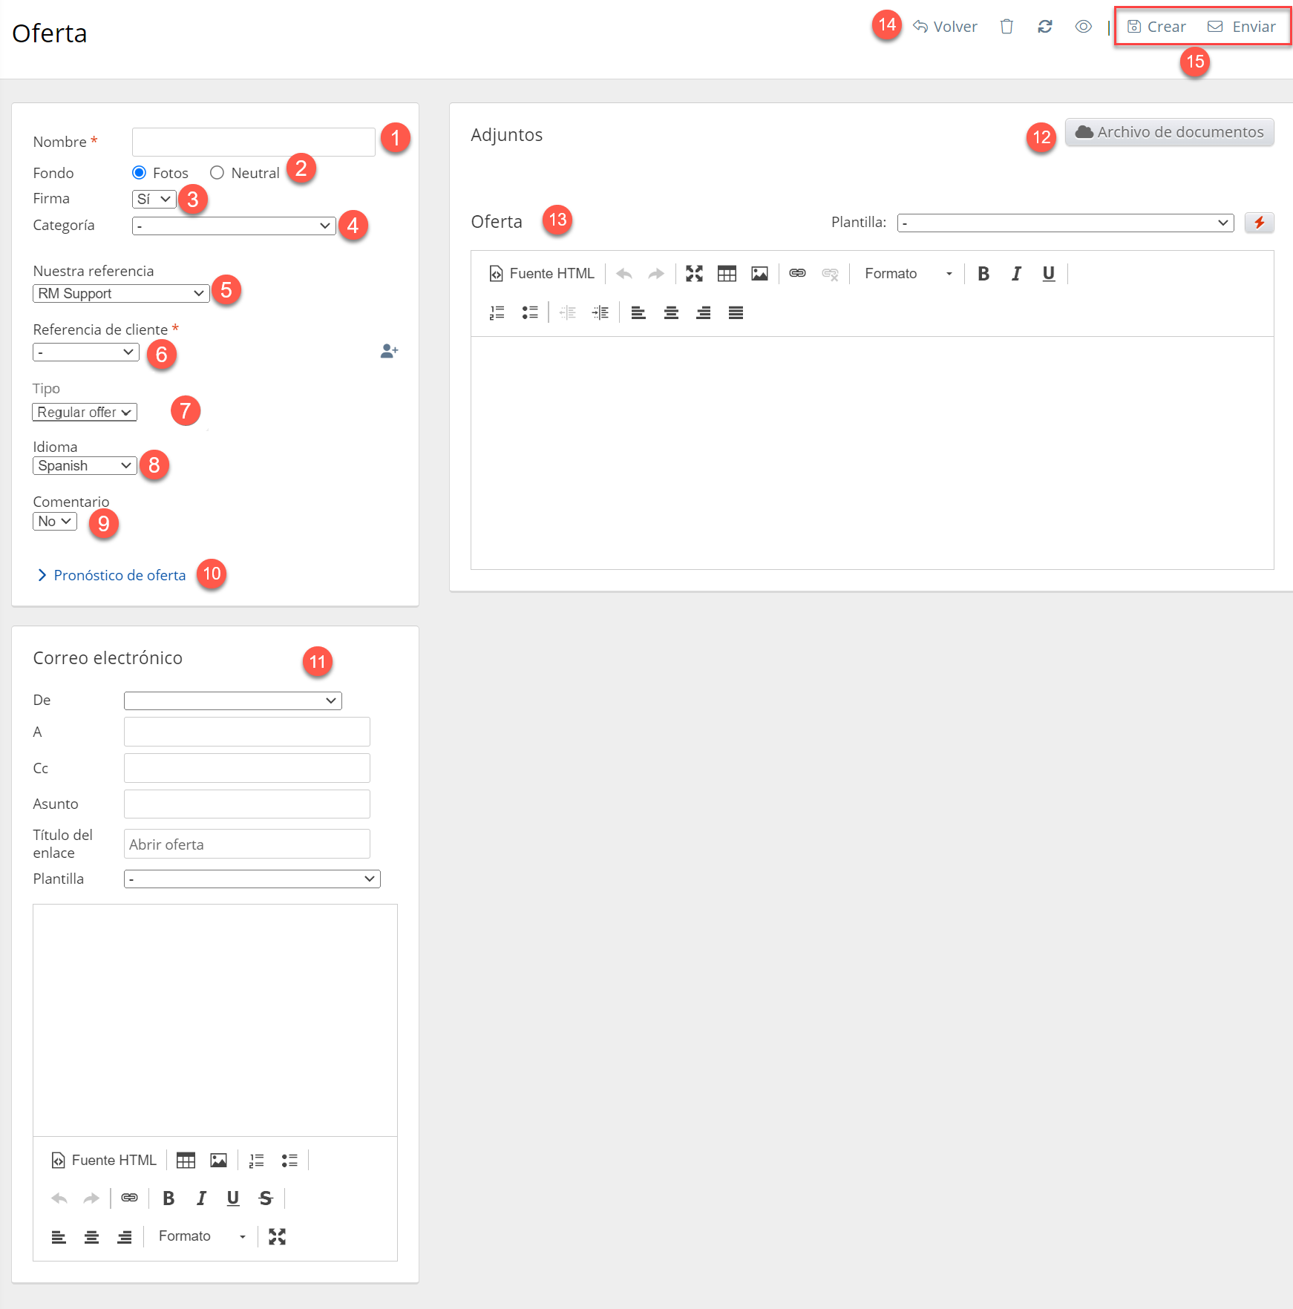Click the trash delete icon in header
1293x1309 pixels.
point(1006,27)
